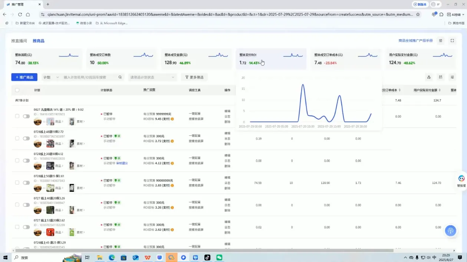The height and width of the screenshot is (262, 467).
Task: Open the 计划 search type dropdown
Action: point(51,77)
